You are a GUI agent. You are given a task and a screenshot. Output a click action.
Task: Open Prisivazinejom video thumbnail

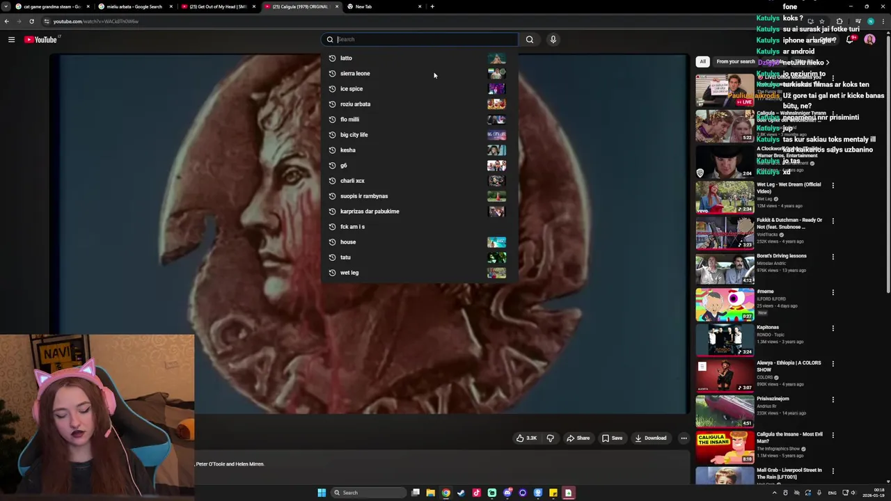point(724,412)
